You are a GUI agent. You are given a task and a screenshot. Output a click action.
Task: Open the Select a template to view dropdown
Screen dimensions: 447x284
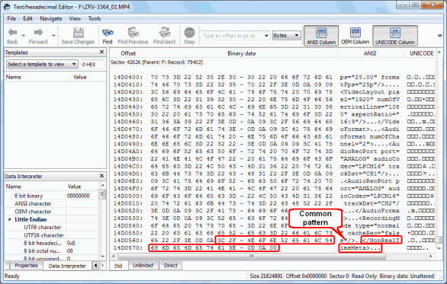pos(42,64)
